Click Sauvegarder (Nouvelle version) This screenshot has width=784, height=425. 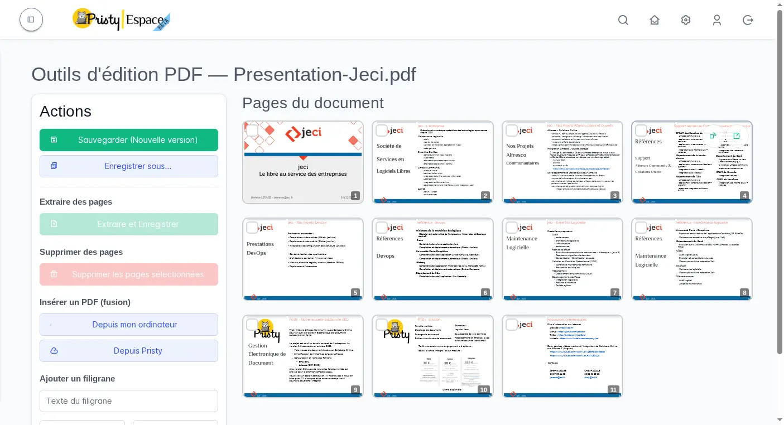point(128,140)
